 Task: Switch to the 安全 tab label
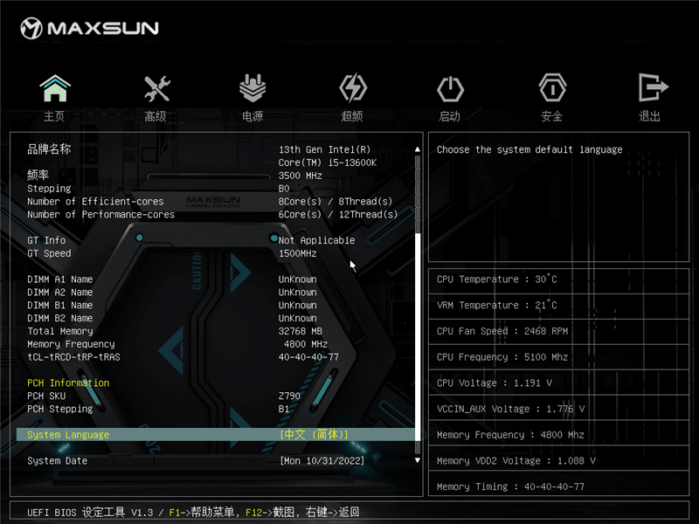coord(552,117)
